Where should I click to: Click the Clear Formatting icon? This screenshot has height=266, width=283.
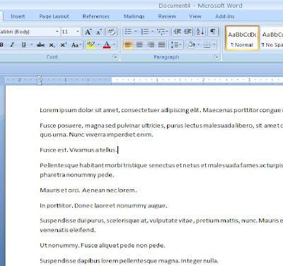[111, 32]
